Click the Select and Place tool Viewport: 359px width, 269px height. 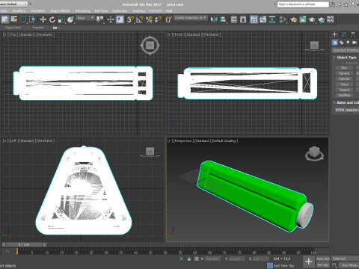[70, 19]
